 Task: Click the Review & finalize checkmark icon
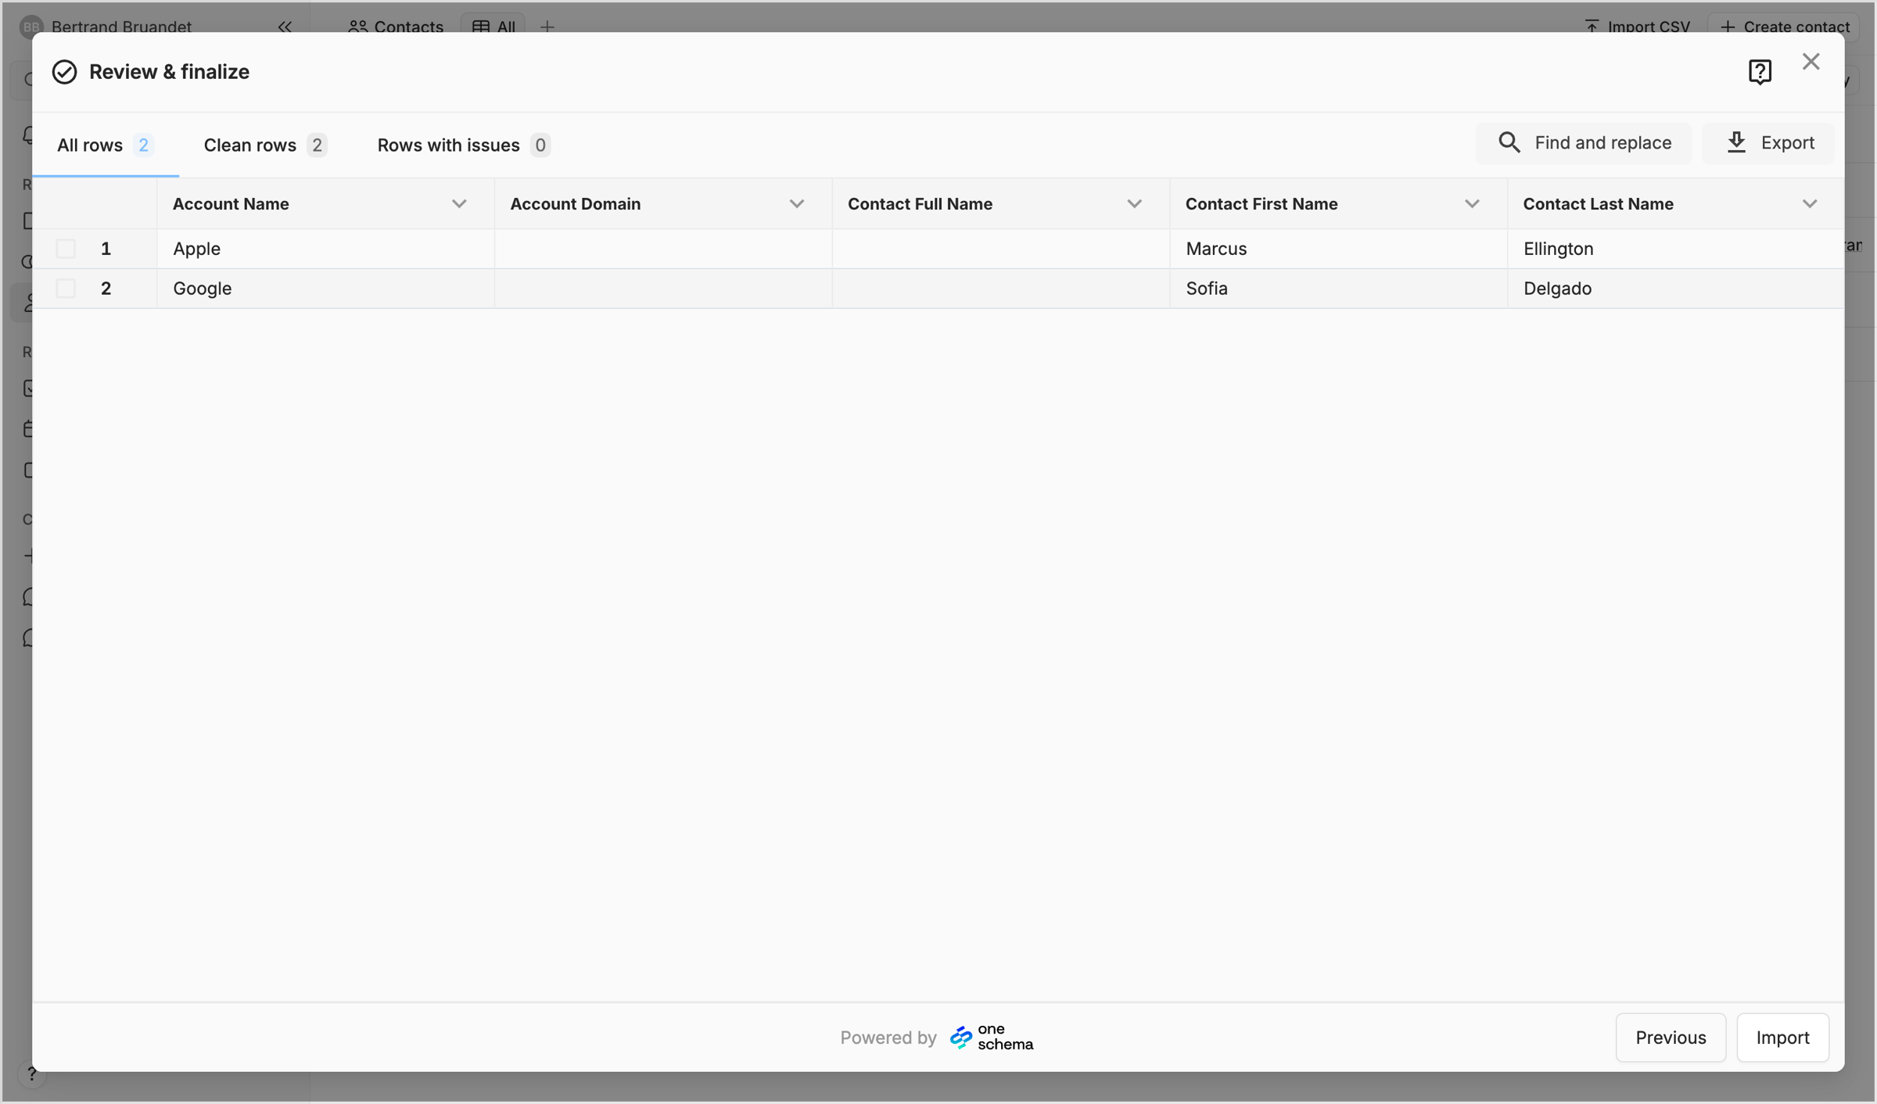64,72
